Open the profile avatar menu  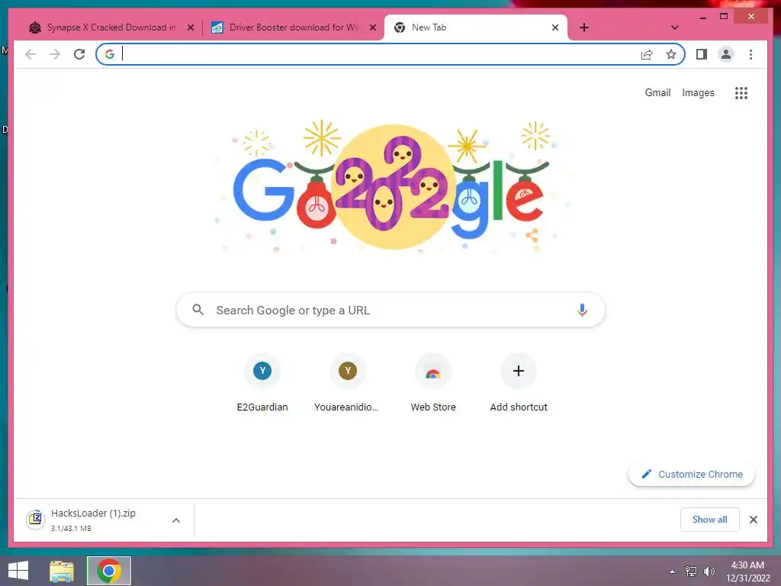pyautogui.click(x=726, y=54)
